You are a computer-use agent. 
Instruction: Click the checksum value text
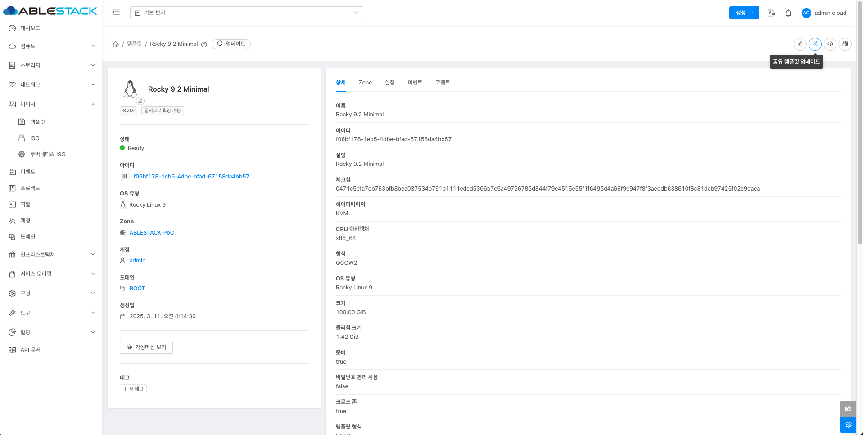(548, 189)
